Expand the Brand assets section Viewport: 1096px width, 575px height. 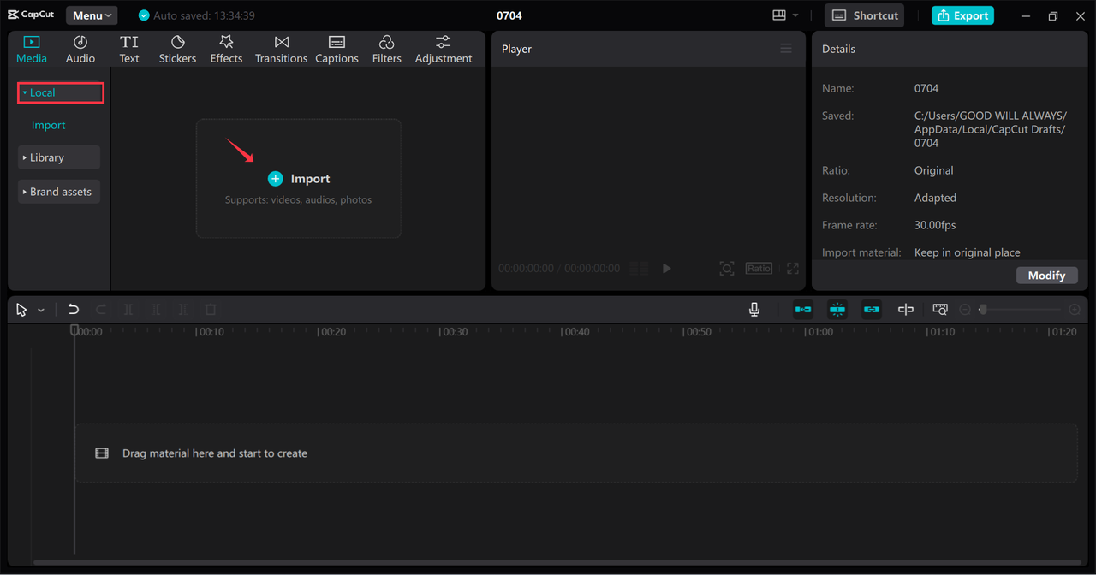coord(59,192)
